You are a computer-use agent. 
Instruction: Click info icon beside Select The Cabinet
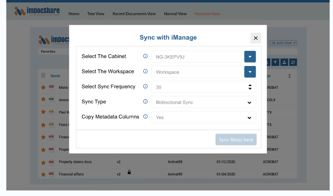(145, 56)
